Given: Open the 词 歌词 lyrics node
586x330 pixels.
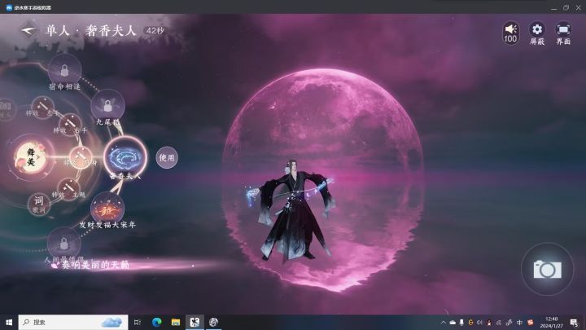Looking at the screenshot, I should [39, 205].
